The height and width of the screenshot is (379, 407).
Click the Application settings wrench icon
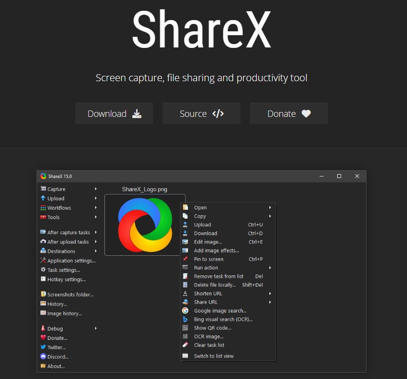[43, 260]
